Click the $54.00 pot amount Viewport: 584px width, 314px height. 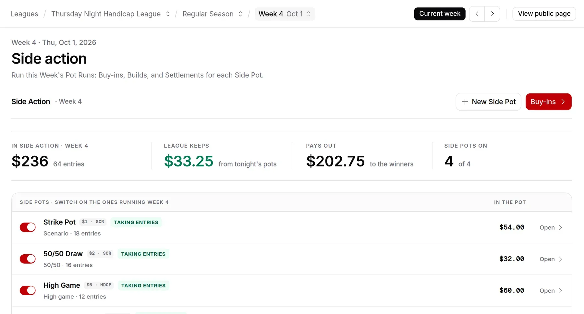512,227
